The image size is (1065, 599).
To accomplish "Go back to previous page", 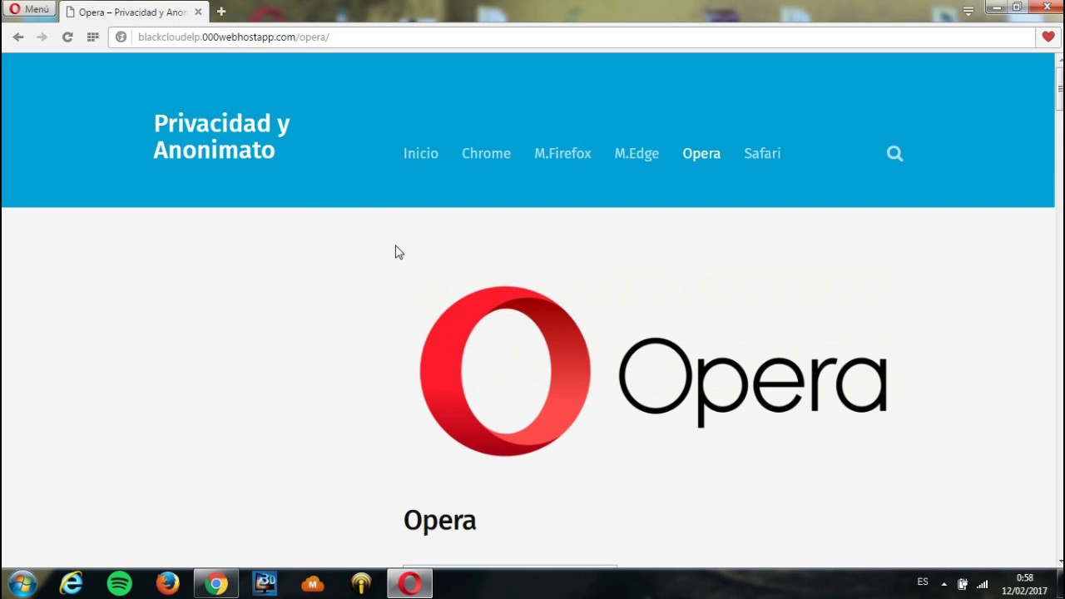I will coord(18,37).
